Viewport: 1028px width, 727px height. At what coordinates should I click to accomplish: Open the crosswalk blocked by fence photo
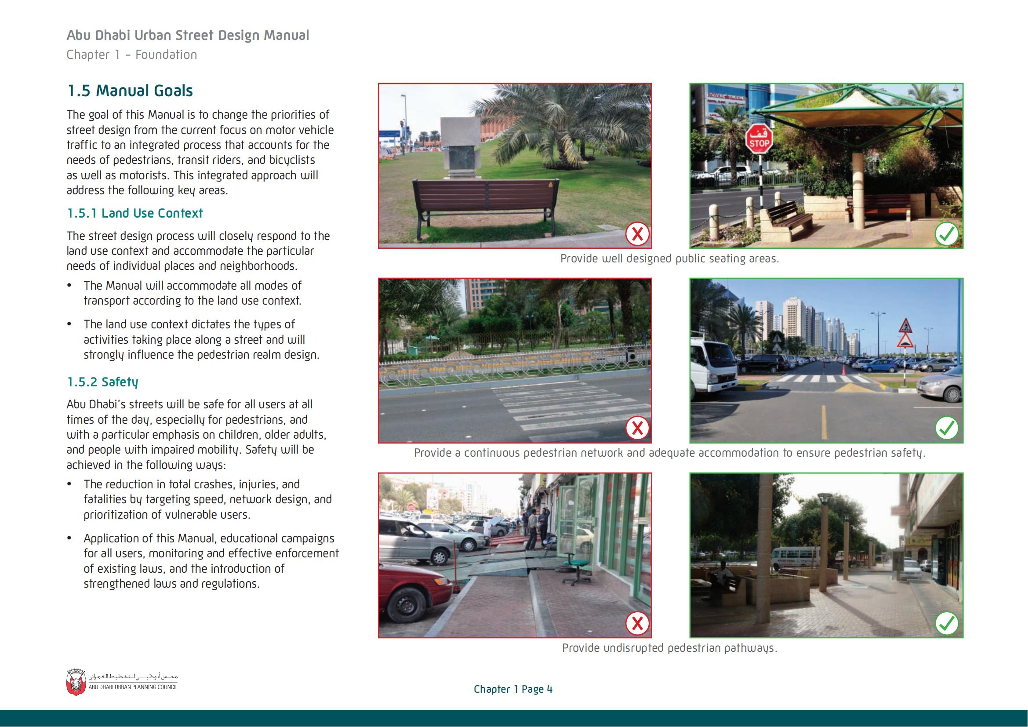click(515, 360)
